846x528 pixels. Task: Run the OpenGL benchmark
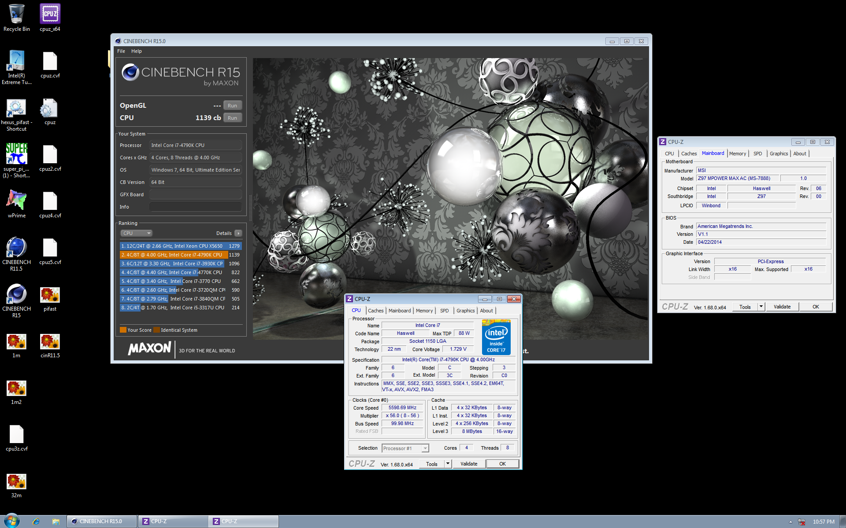tap(233, 106)
